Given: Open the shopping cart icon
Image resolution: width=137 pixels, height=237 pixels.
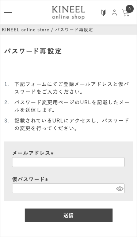Looking at the screenshot, I should pyautogui.click(x=126, y=13).
